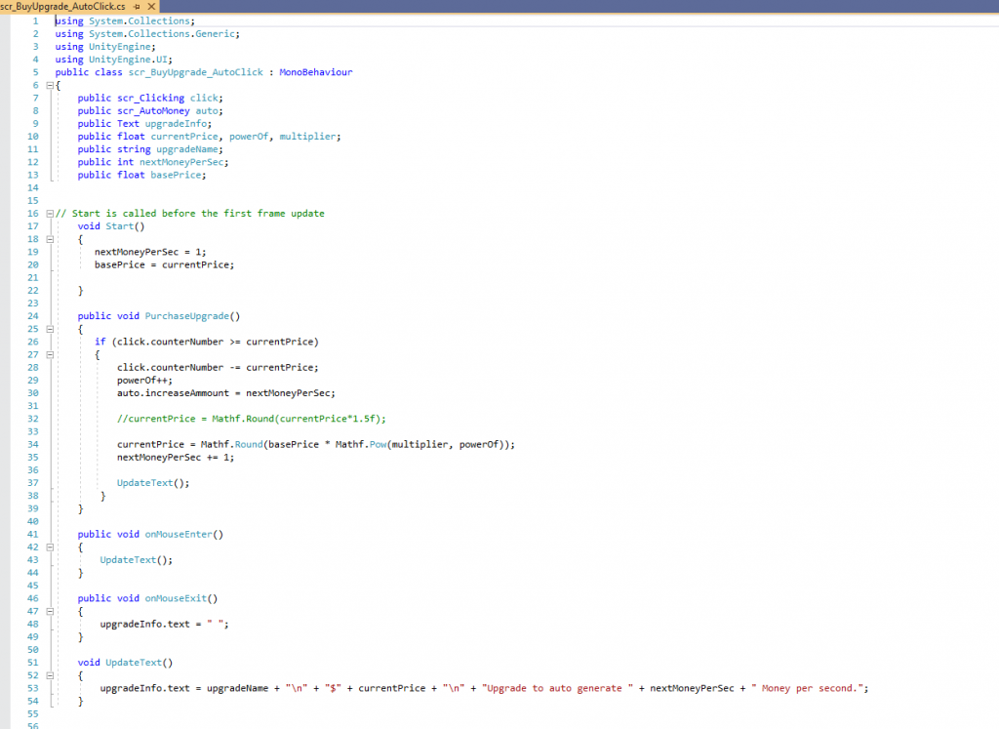Collapse the Start method body at line 18
Viewport: 999px width, 729px height.
[49, 239]
